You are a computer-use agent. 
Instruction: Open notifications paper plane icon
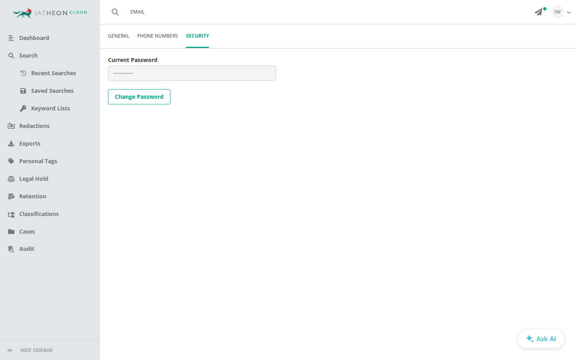pos(539,12)
